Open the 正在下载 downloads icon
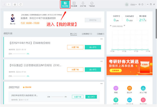Image resolution: width=157 pixels, height=107 pixels. 83,4
